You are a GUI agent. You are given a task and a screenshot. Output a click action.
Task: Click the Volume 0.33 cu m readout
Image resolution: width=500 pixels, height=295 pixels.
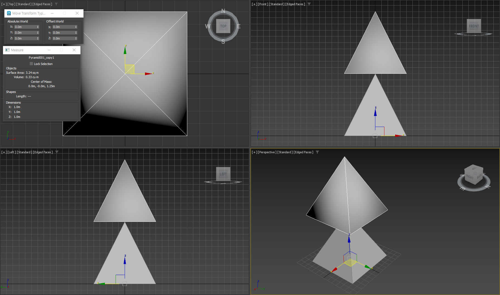[26, 77]
